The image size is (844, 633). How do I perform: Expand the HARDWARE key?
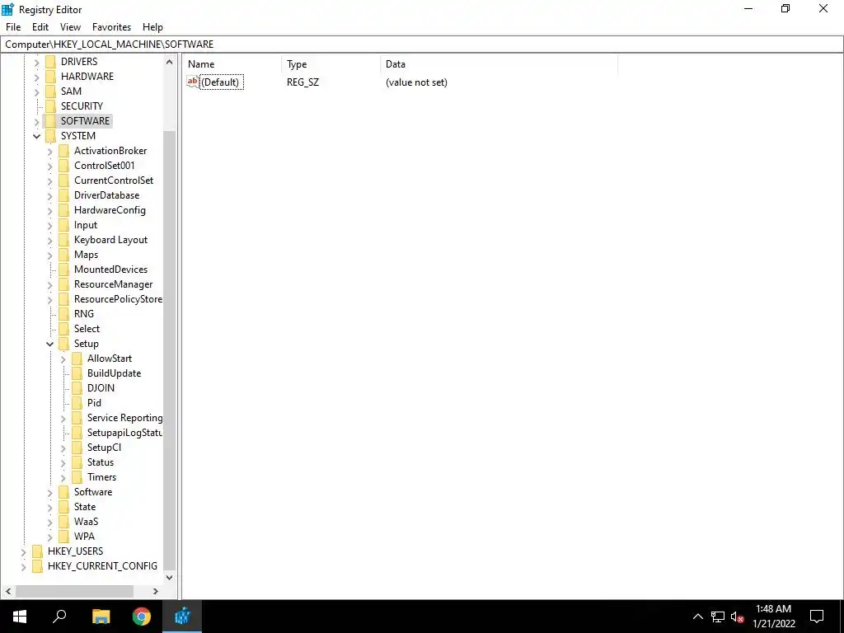[x=36, y=77]
